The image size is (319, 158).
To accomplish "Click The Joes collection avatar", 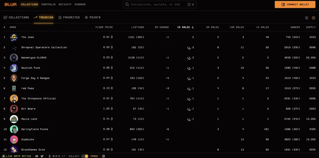I will 14,37.
